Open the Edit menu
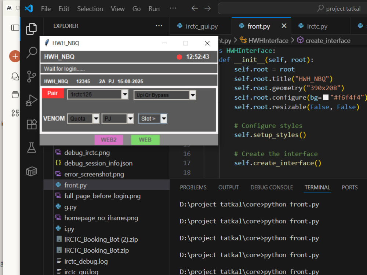Viewport: 367px width, 275px height. coord(64,9)
